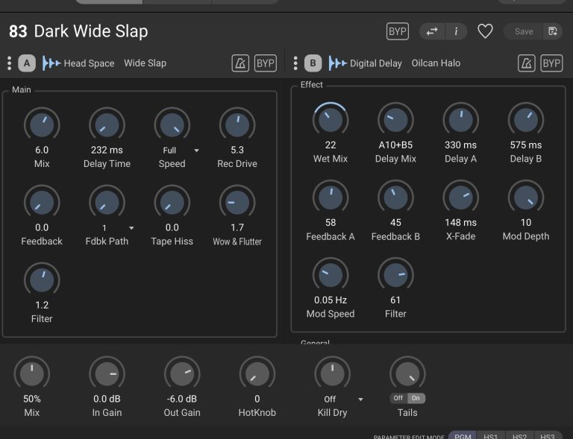Open the preset info icon
This screenshot has width=573, height=439.
pos(456,31)
